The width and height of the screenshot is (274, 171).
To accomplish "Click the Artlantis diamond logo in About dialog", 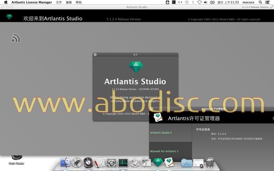I will tap(135, 67).
